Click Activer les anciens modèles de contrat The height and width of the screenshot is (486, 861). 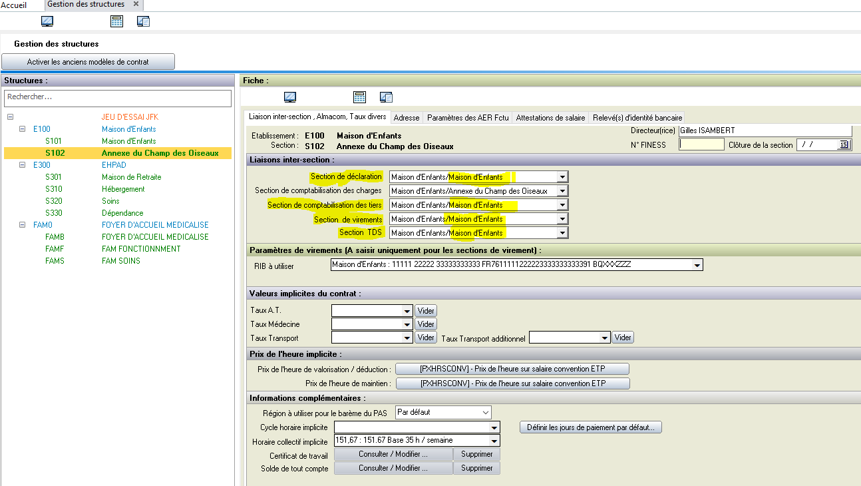88,62
